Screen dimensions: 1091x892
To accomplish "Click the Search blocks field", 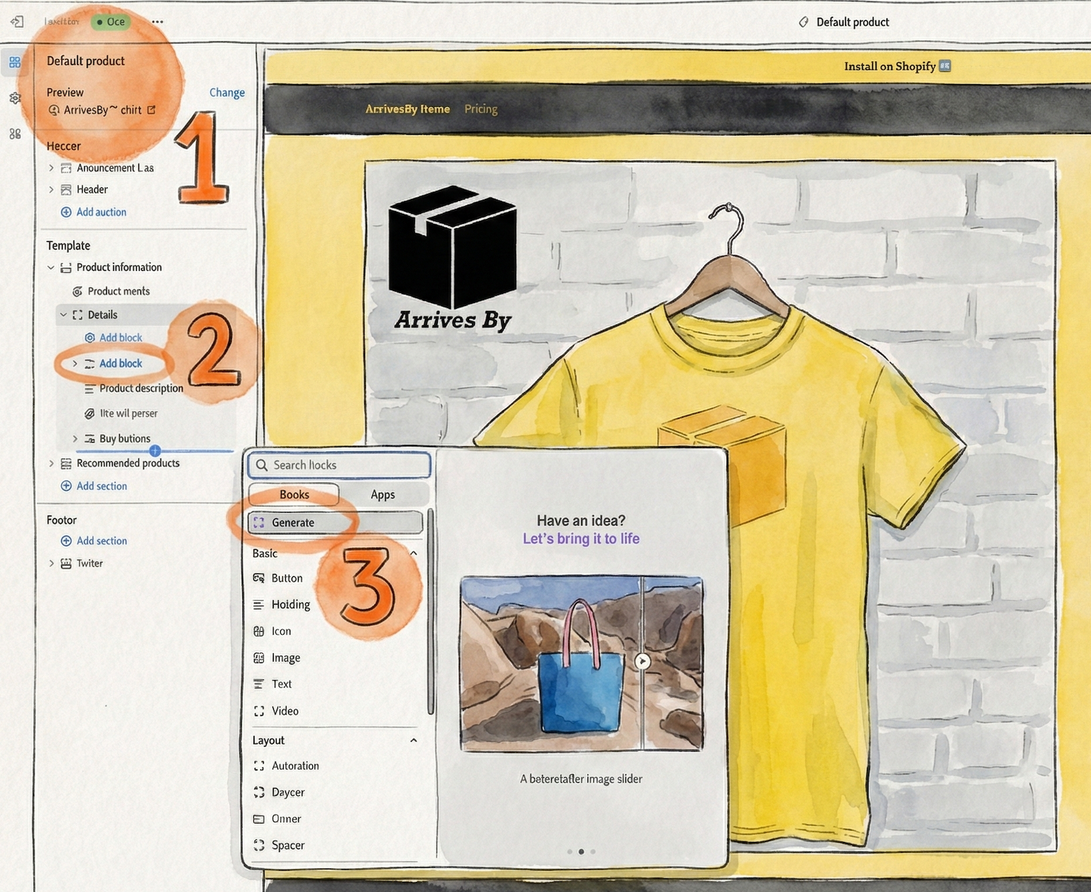I will click(x=339, y=465).
